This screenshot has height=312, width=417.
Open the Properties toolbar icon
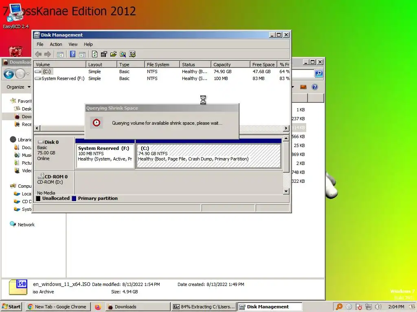point(104,54)
